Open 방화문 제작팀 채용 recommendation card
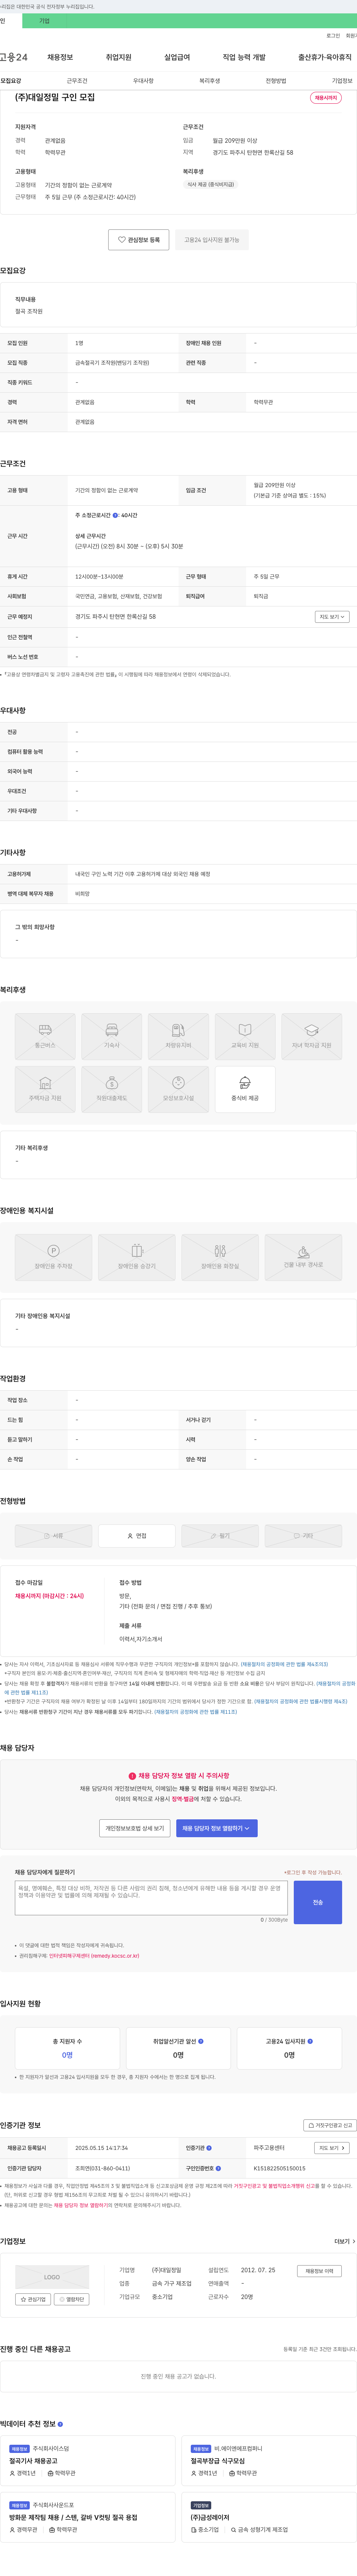Screen dimensions: 357x2576 [x=89, y=2517]
